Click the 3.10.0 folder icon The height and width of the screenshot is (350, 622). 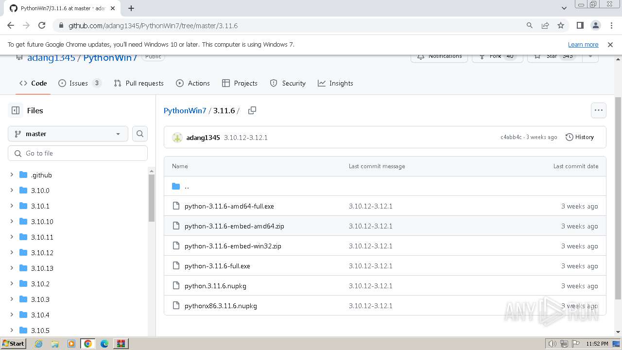click(23, 191)
